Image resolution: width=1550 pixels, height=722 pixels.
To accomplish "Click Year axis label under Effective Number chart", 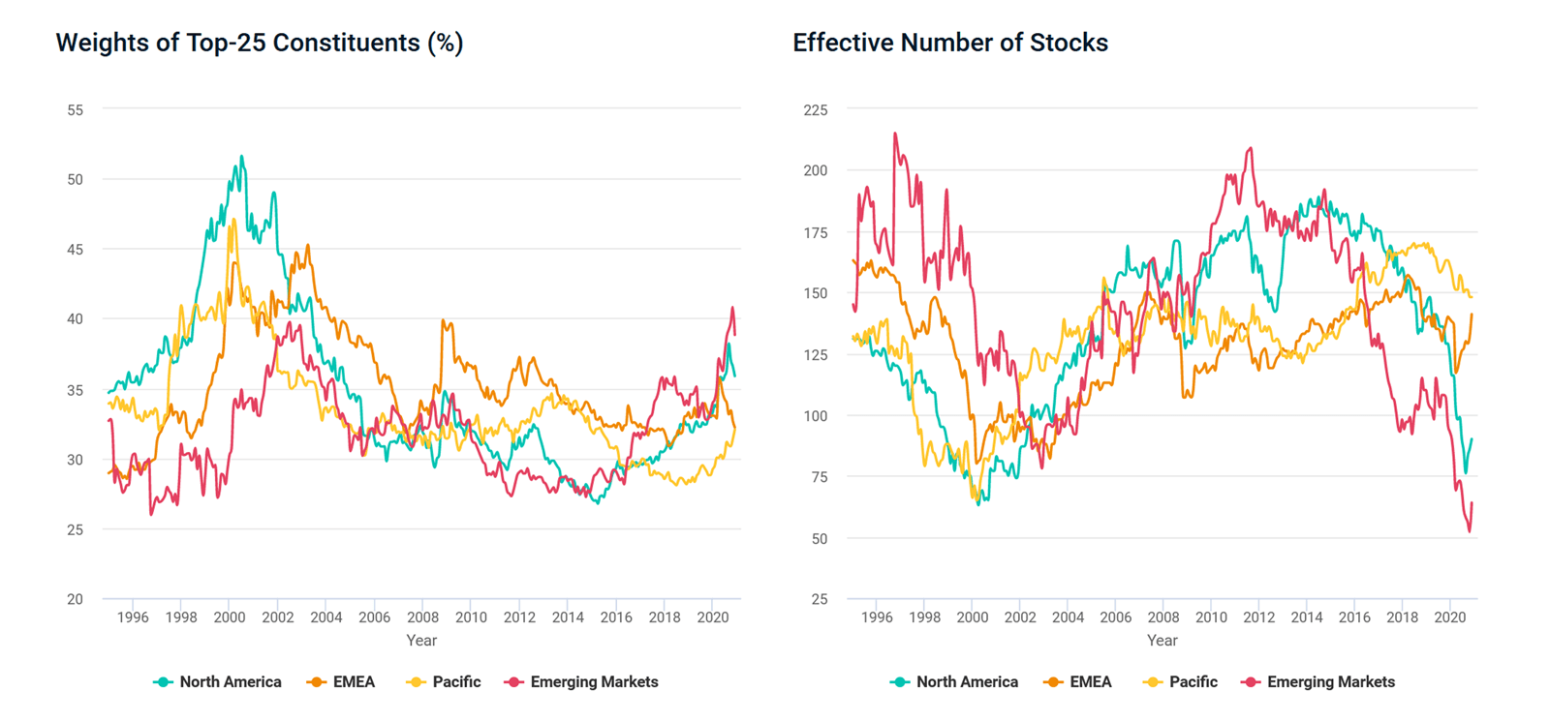I will pos(1162,641).
